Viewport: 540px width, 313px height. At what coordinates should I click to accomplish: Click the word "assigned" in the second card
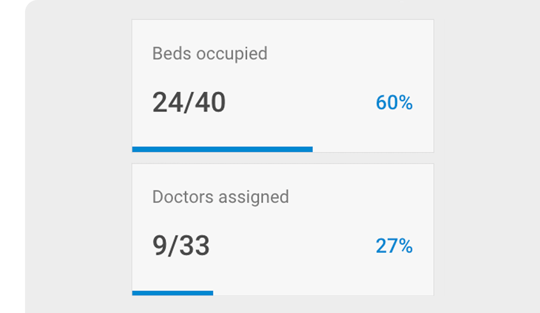click(x=254, y=197)
